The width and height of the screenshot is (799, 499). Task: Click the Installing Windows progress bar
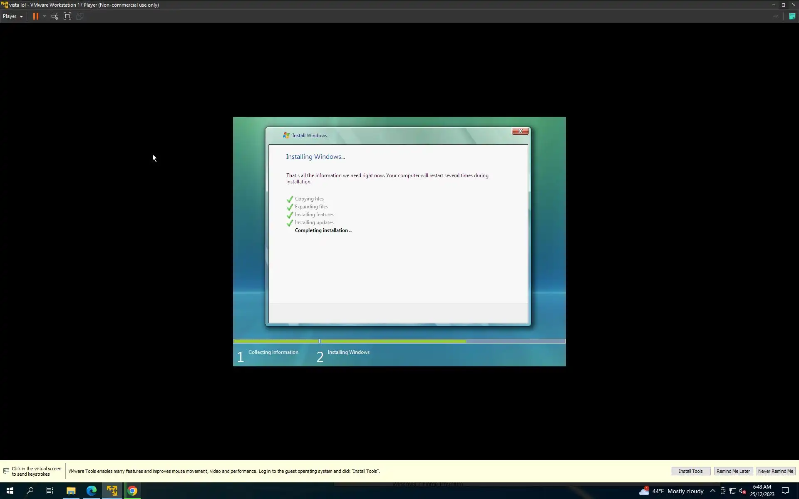tap(442, 341)
